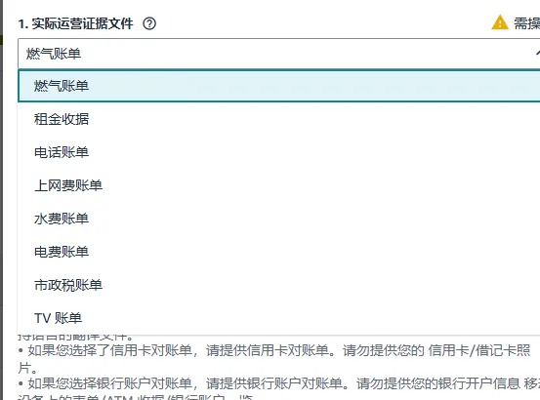Select the 电话账单 option
Screen dimensions: 540x400
click(x=278, y=152)
